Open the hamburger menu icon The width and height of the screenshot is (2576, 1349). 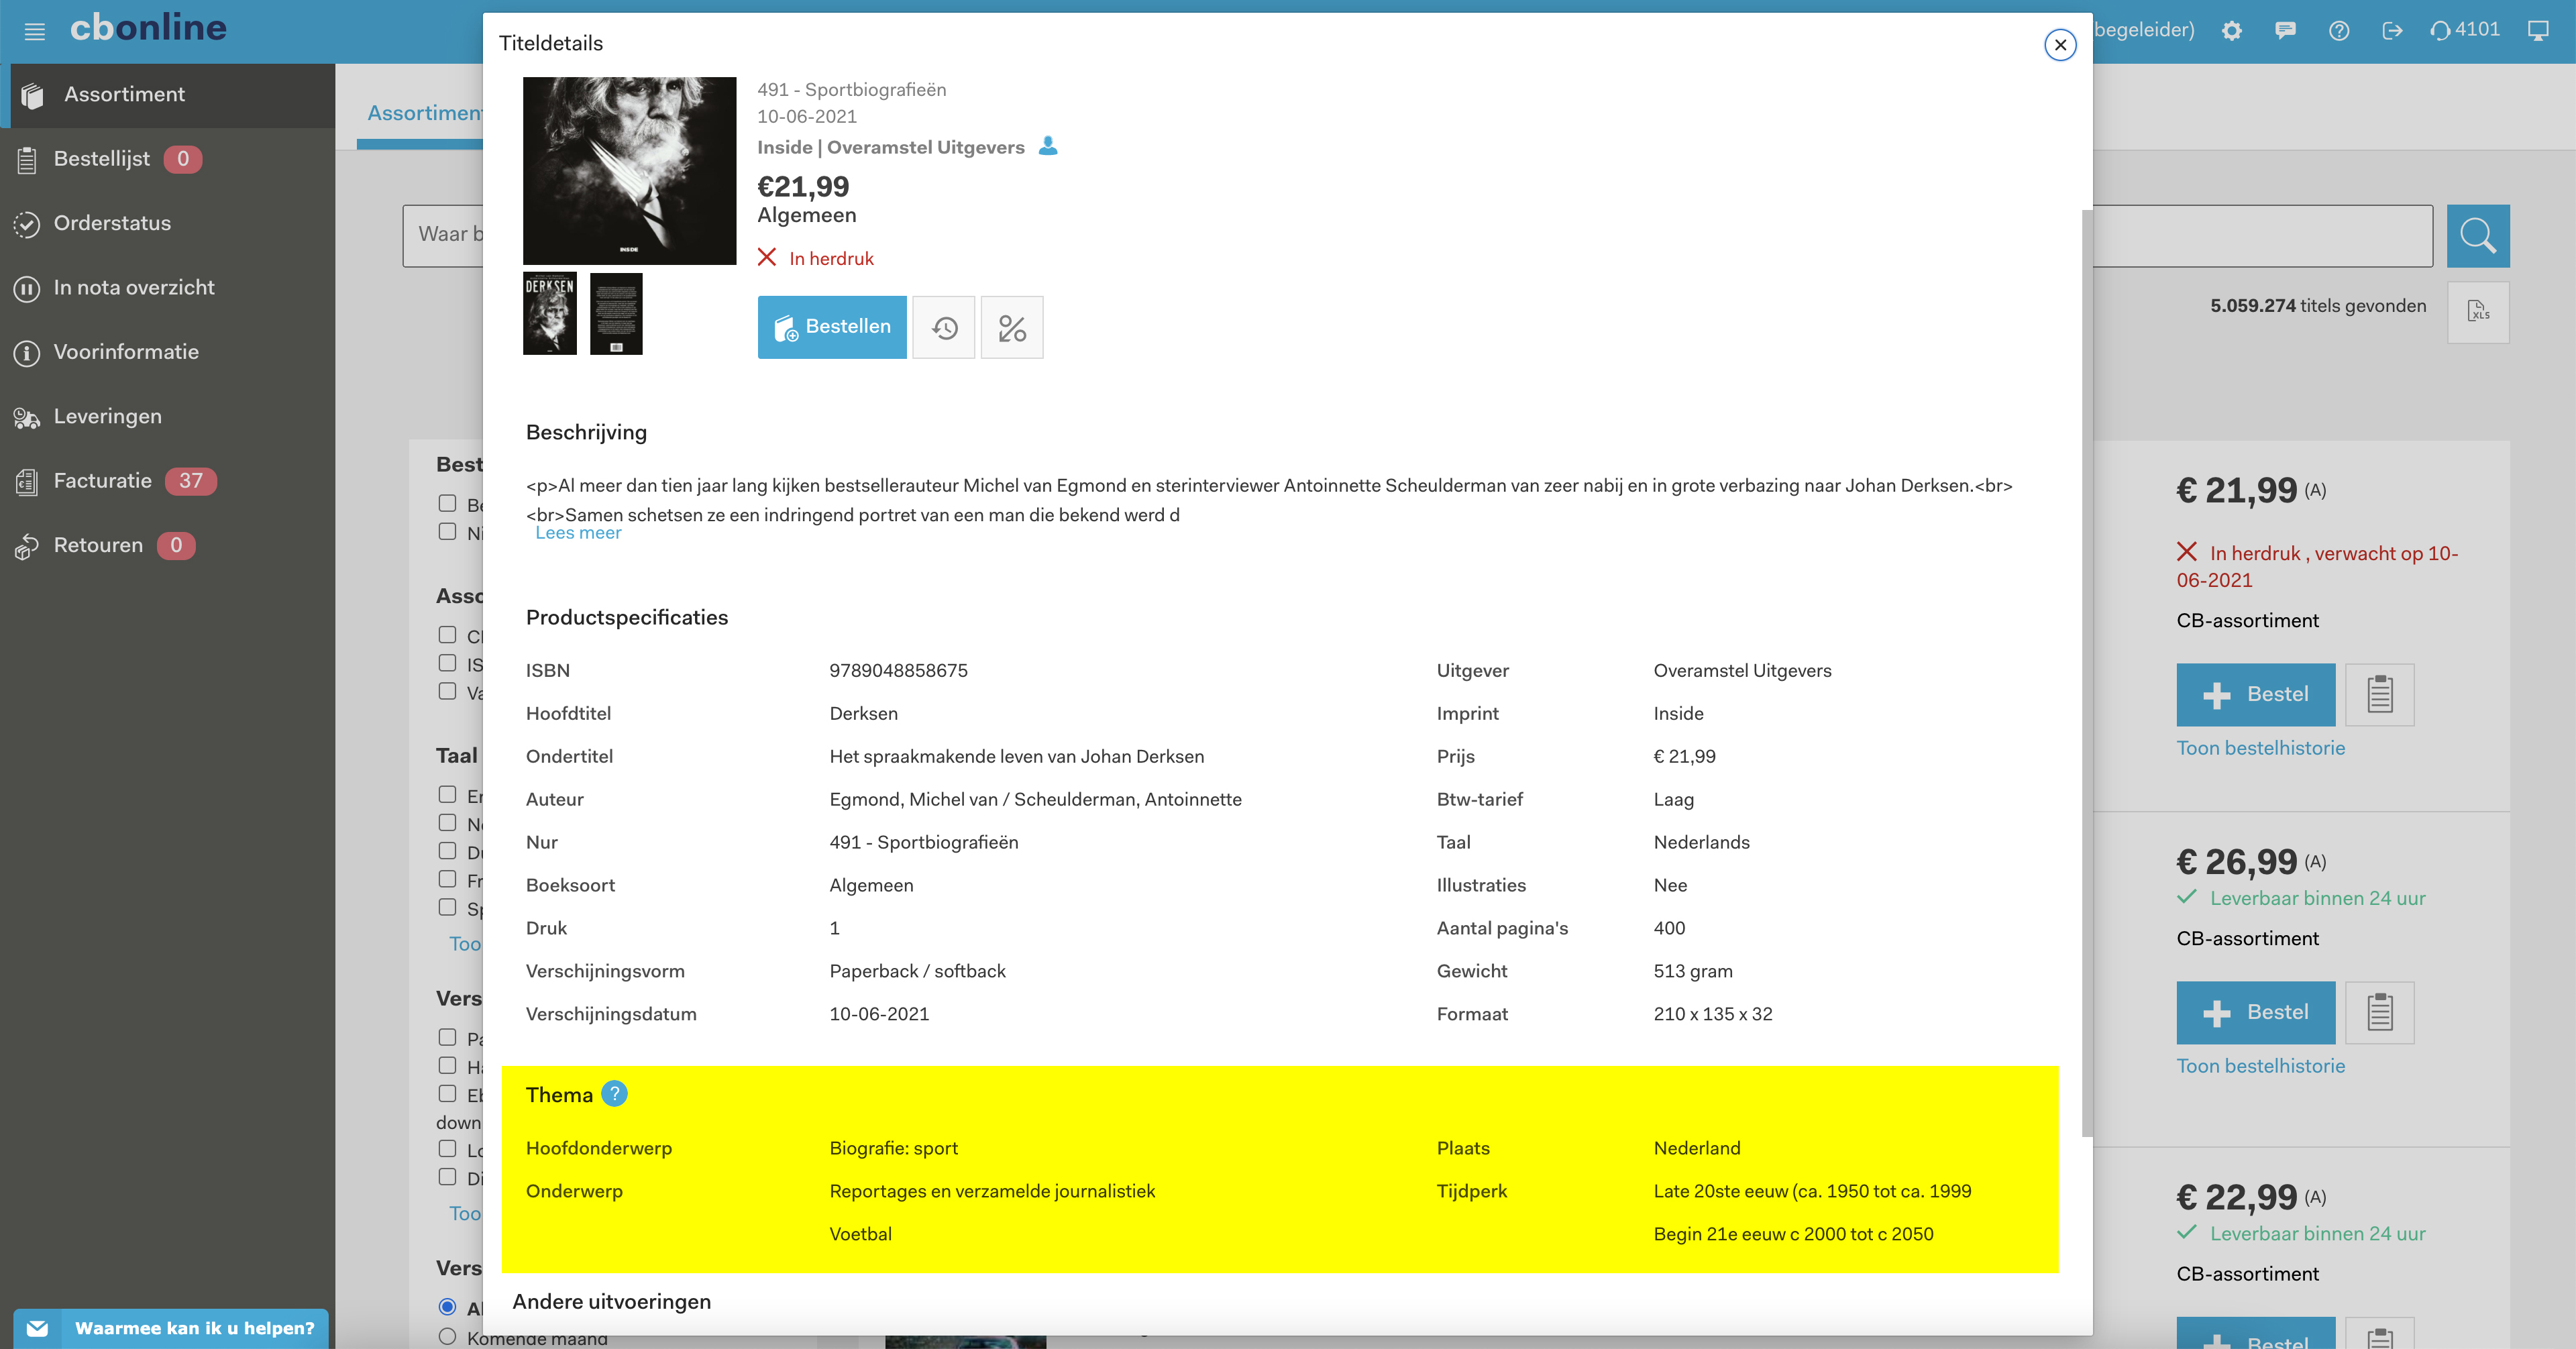point(35,31)
